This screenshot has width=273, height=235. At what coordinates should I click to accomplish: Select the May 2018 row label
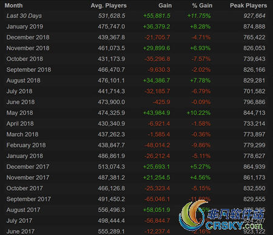tap(19, 113)
